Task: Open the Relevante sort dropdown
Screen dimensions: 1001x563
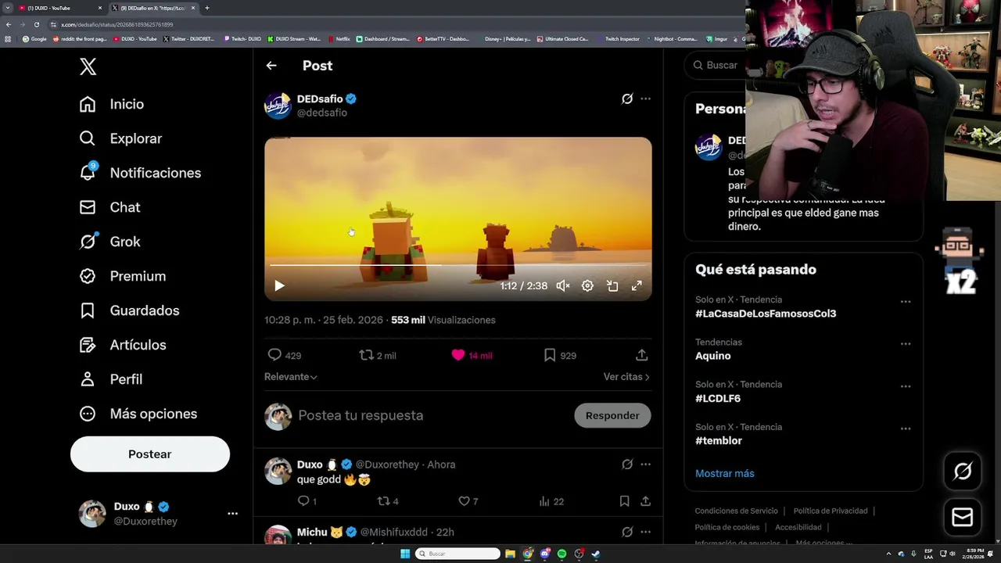Action: [x=291, y=377]
